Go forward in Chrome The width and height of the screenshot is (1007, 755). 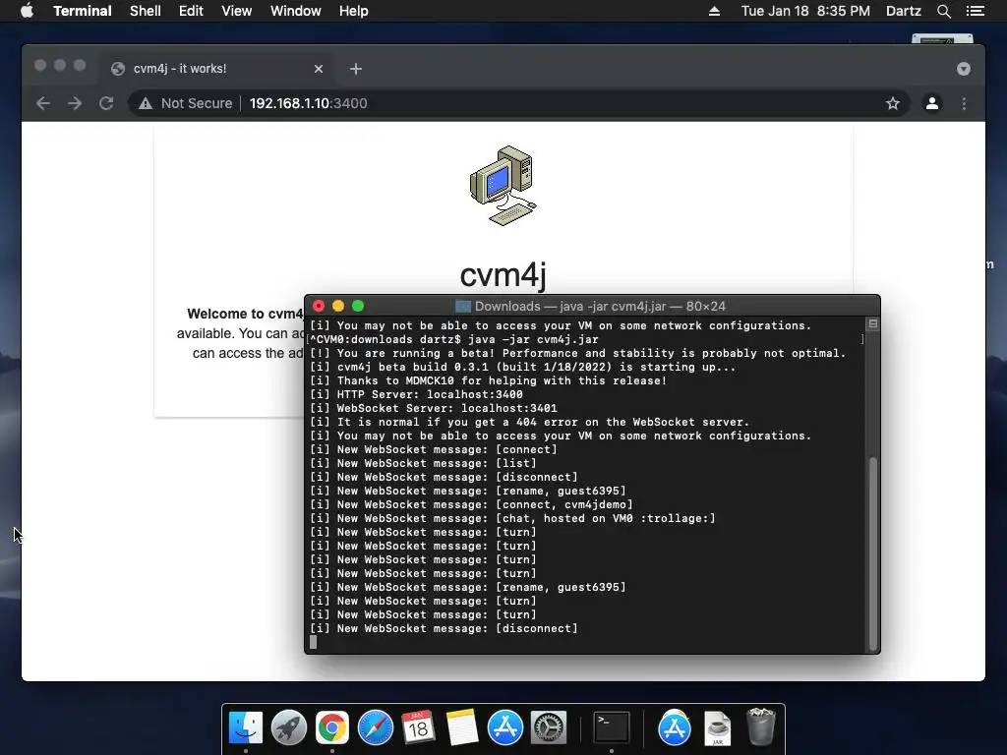[75, 103]
